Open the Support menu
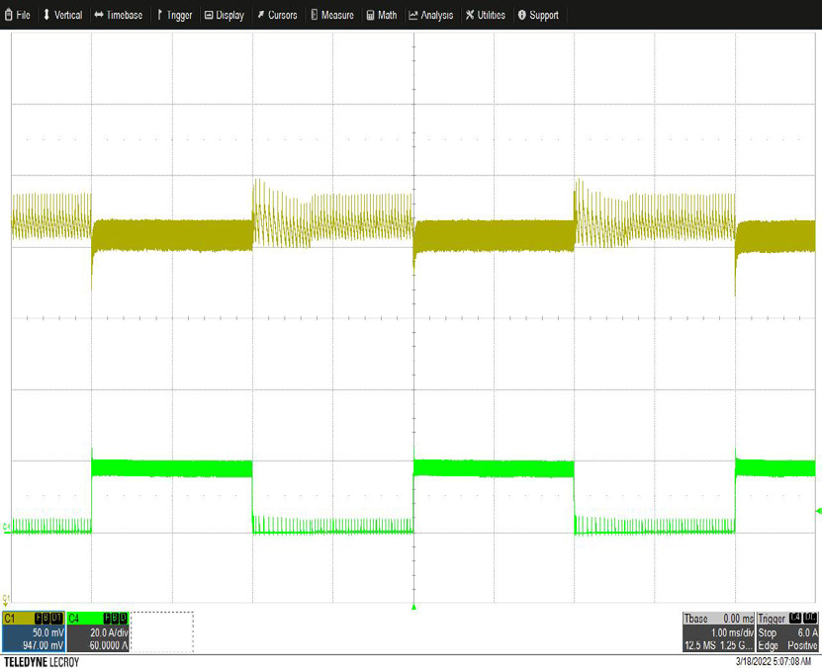 pyautogui.click(x=538, y=15)
